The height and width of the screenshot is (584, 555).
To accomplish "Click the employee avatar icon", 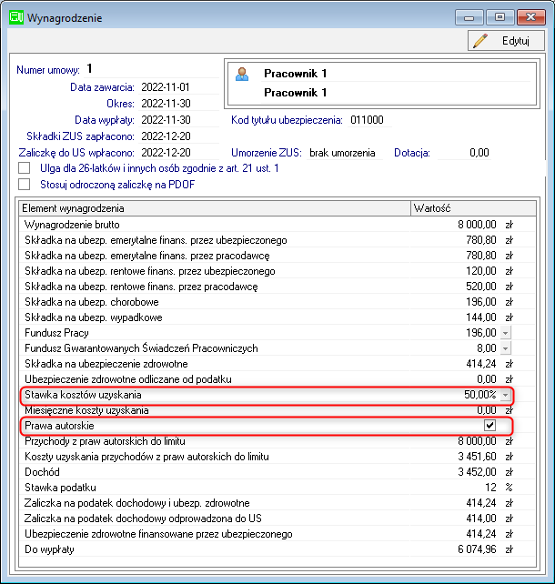I will [x=242, y=74].
